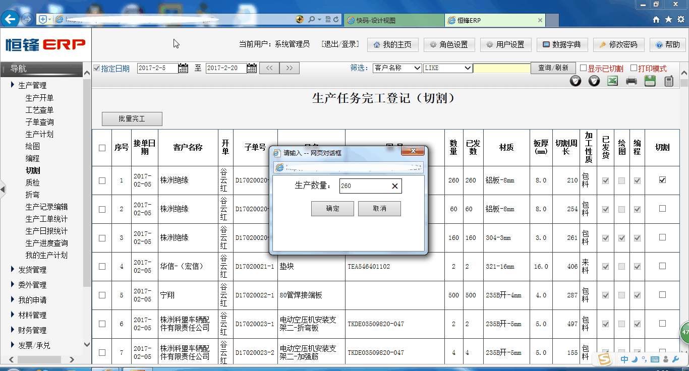
Task: Click the 批量完工 button
Action: pos(132,119)
